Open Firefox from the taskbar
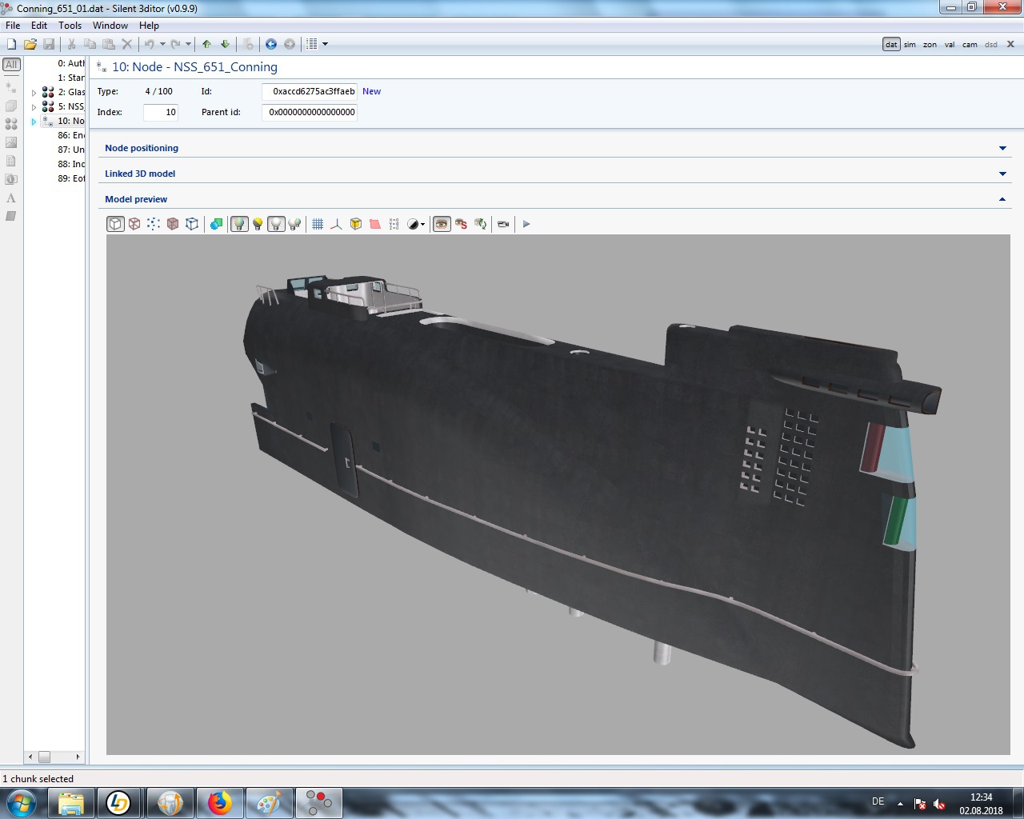The height and width of the screenshot is (819, 1024). (x=219, y=802)
